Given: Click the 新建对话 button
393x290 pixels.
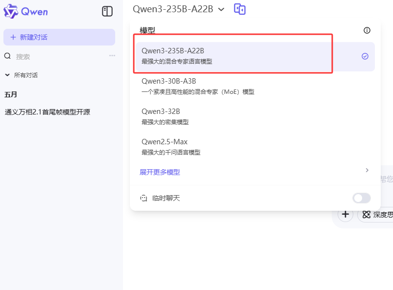Looking at the screenshot, I should 59,37.
